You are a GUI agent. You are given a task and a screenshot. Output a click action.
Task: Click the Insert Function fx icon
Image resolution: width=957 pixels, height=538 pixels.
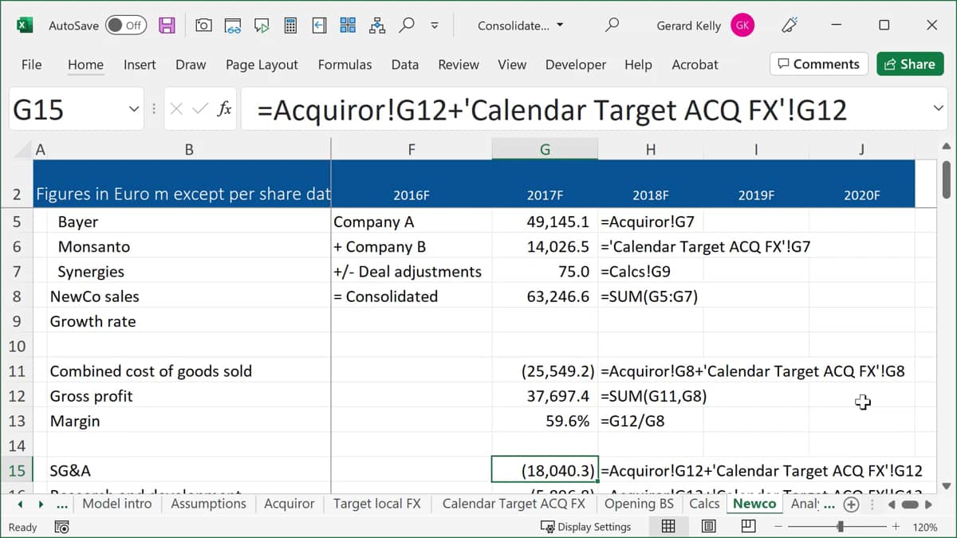(225, 109)
